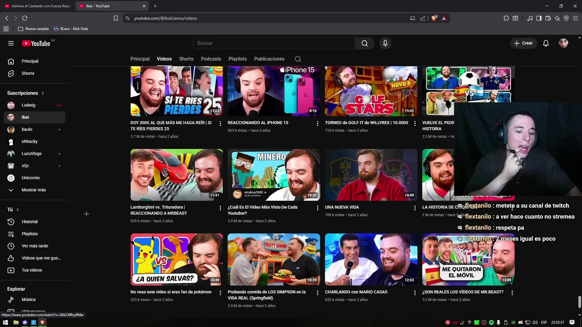Open the 0Laco - Kick Stats bookmark
Viewport: 582px width, 327px height.
(71, 29)
